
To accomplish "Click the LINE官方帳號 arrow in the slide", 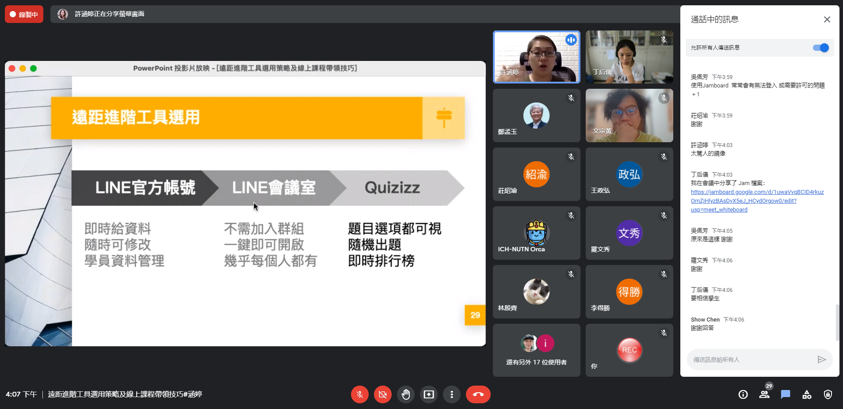I will pyautogui.click(x=145, y=188).
